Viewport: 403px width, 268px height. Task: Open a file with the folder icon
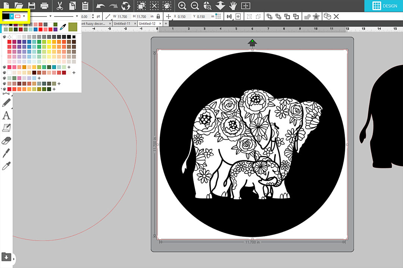19,5
